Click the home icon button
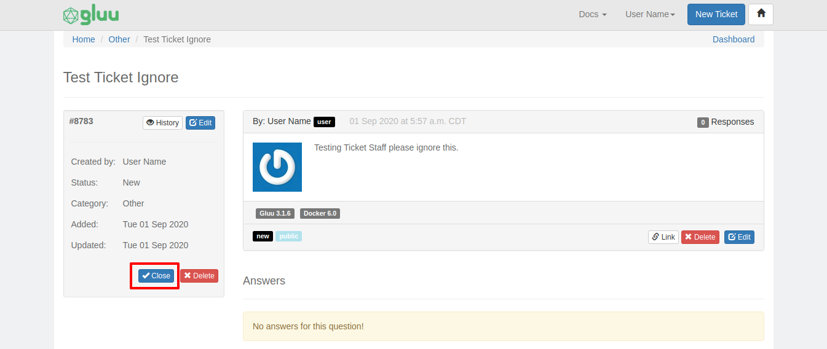The width and height of the screenshot is (827, 349). pyautogui.click(x=761, y=14)
